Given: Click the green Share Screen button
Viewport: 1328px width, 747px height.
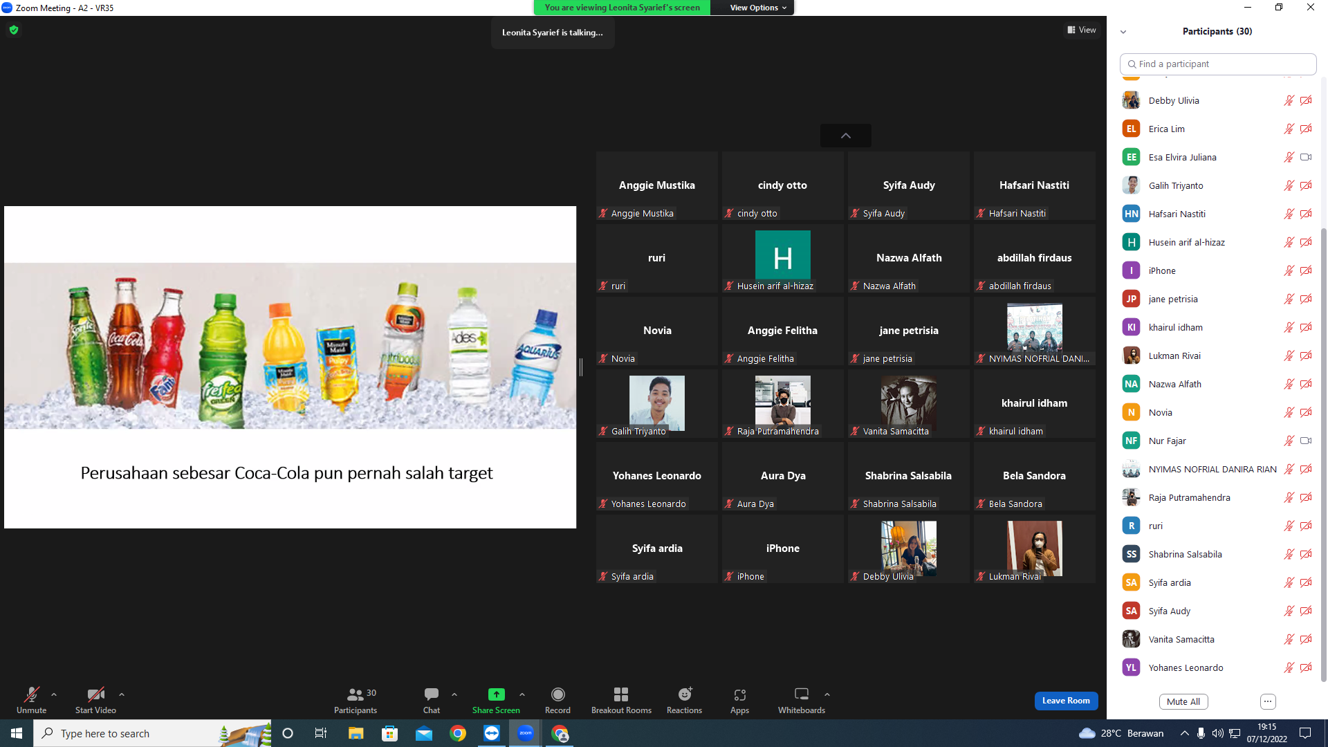Looking at the screenshot, I should tap(496, 700).
